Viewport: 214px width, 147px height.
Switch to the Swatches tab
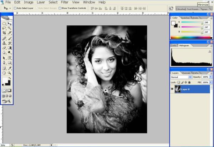(x=185, y=18)
